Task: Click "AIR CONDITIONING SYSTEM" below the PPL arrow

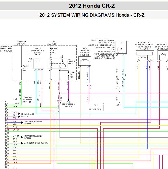Action: [x=68, y=104]
